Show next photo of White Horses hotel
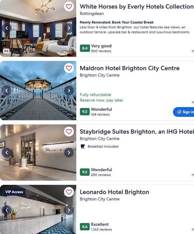194x234 pixels. coord(69,28)
